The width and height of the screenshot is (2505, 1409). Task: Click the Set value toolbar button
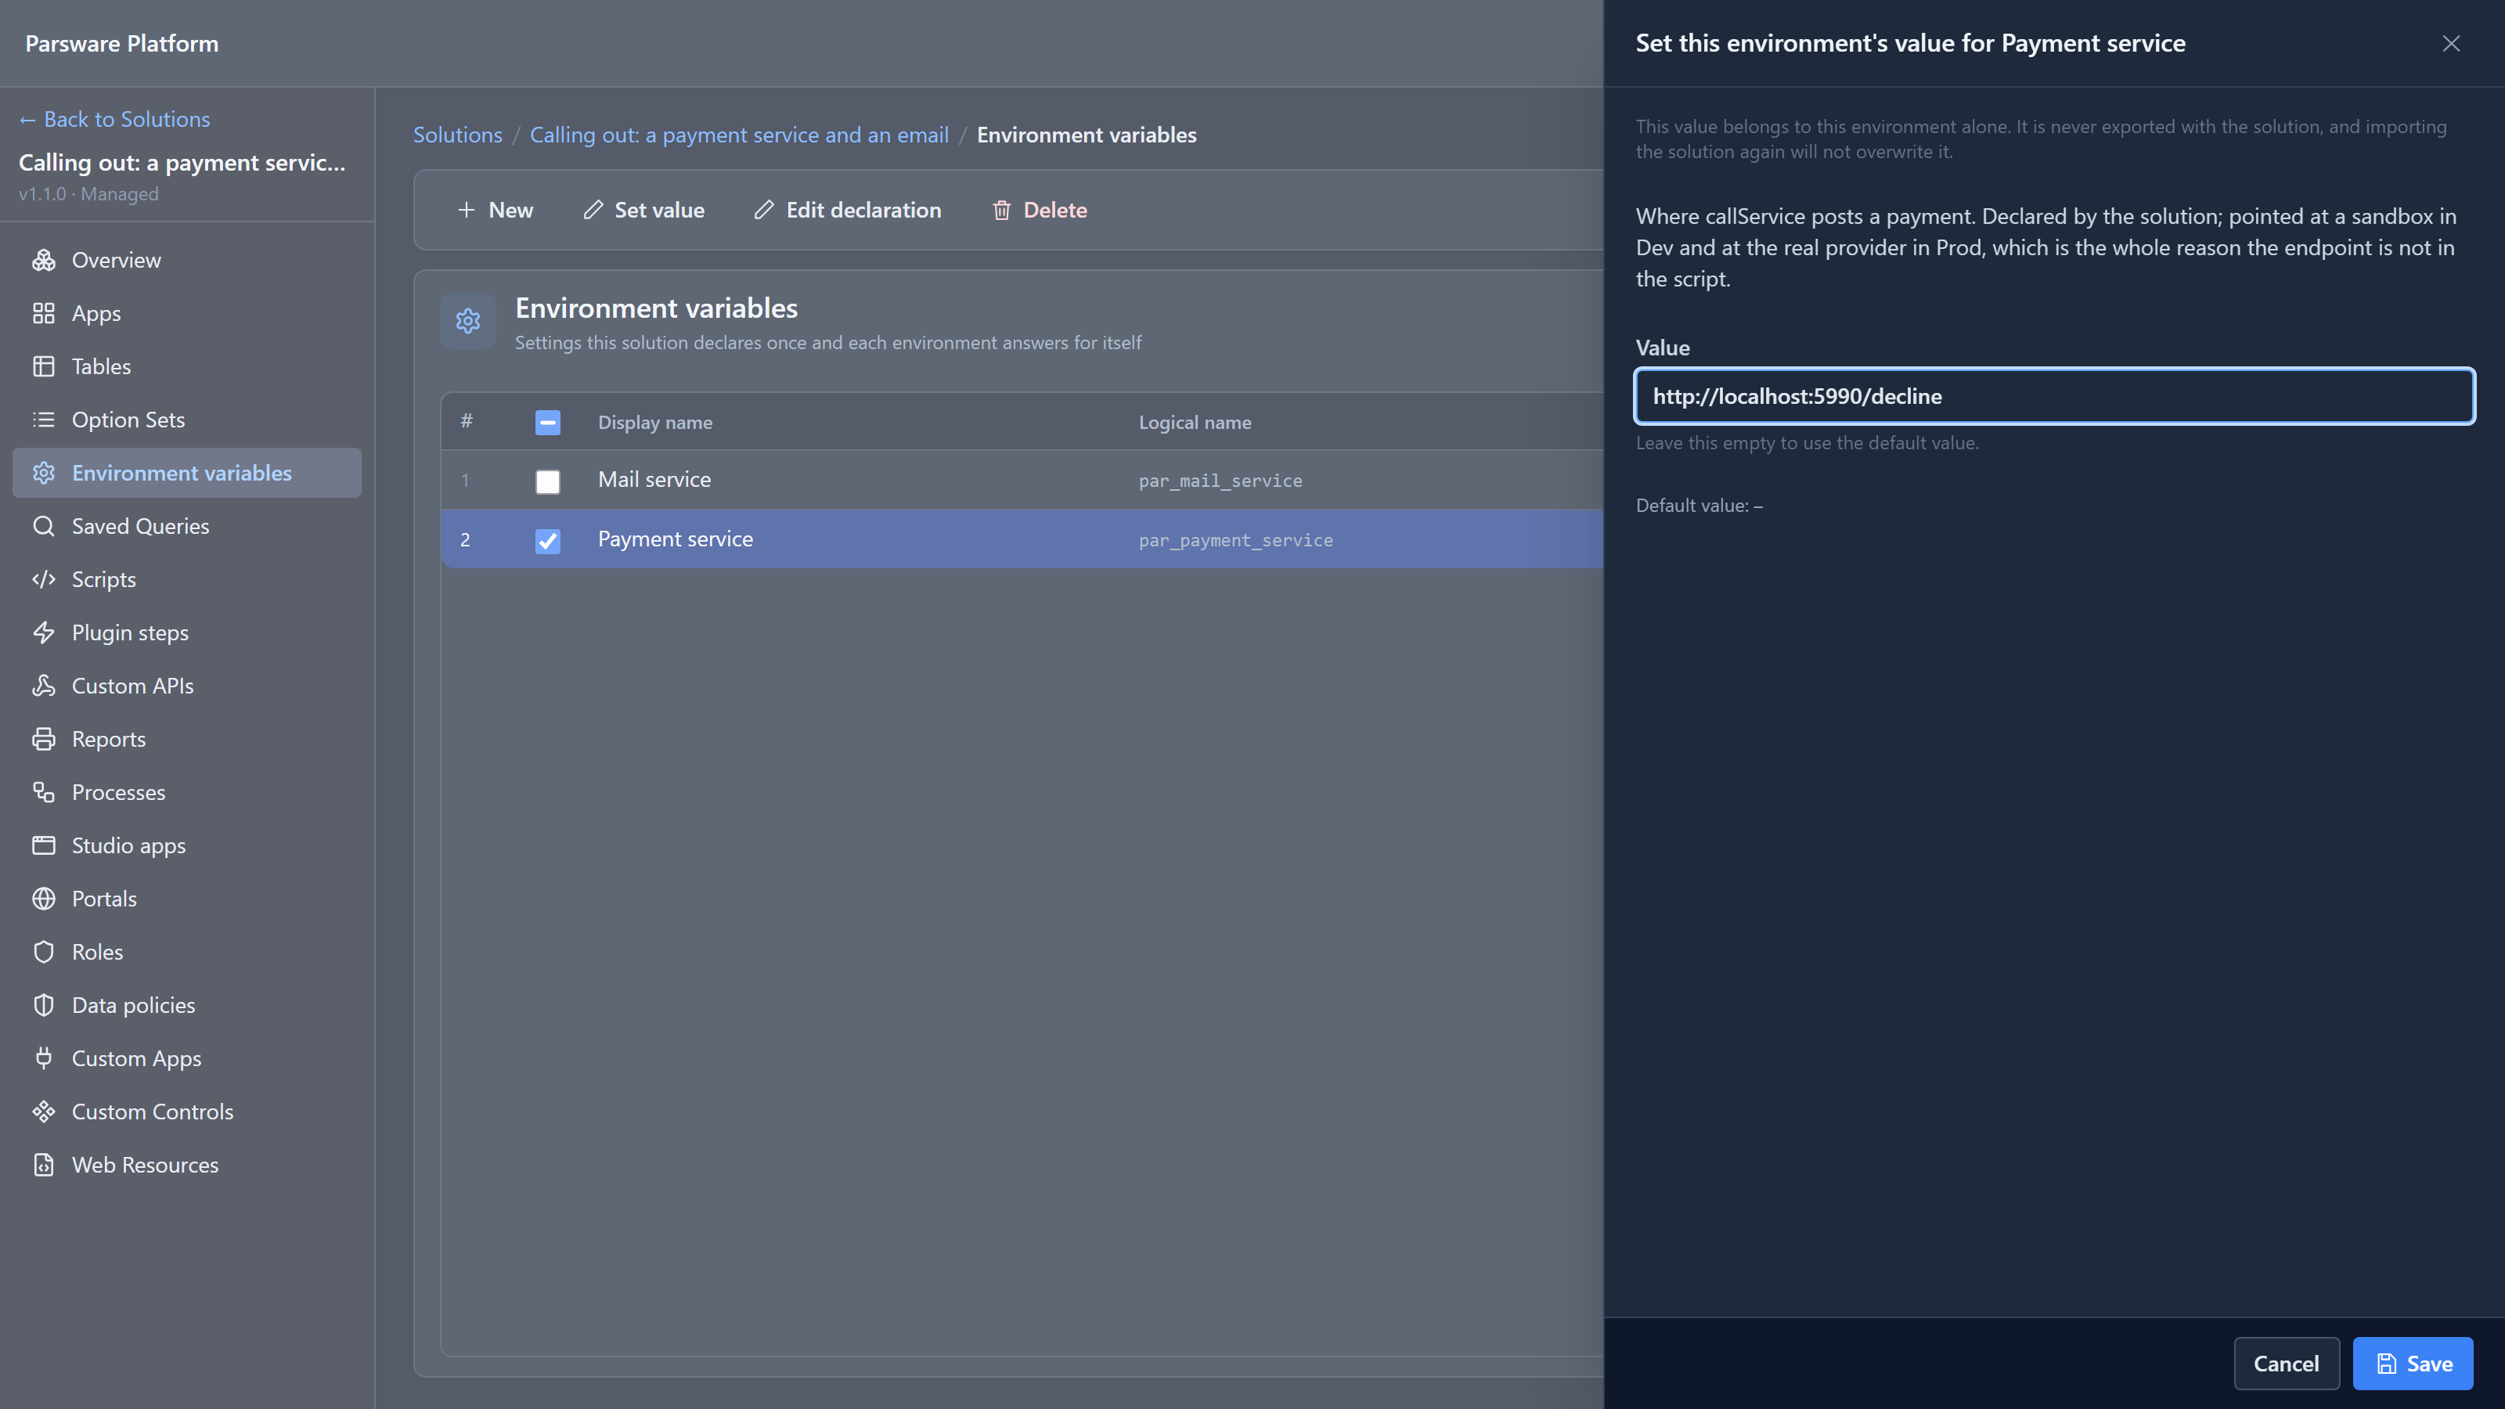click(643, 210)
